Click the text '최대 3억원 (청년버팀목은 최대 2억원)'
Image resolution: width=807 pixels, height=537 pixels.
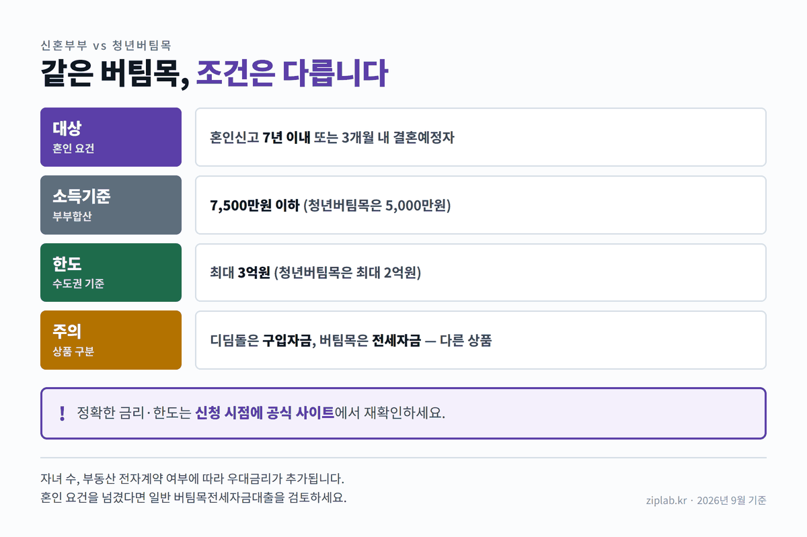click(315, 273)
